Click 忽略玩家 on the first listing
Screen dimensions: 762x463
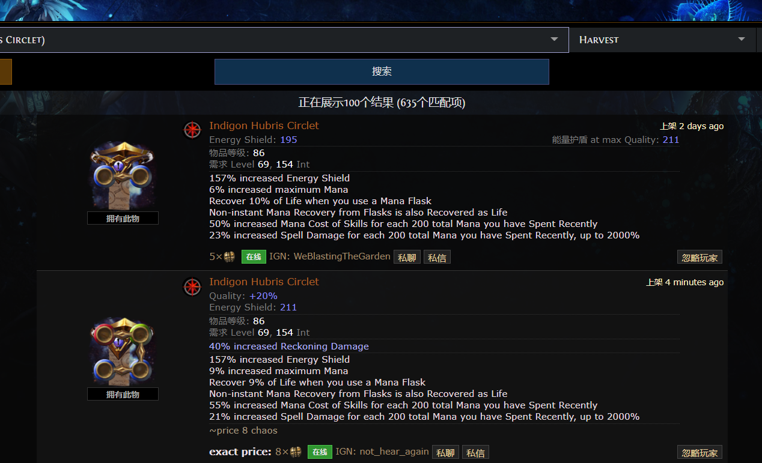pyautogui.click(x=700, y=258)
